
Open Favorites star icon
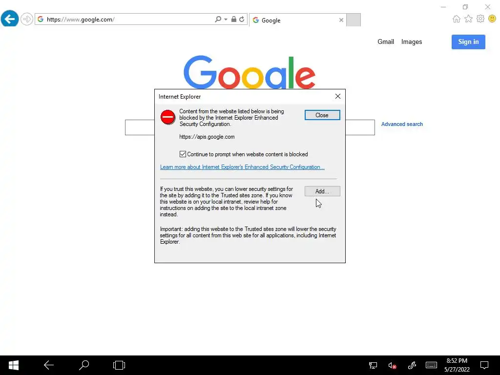click(468, 19)
